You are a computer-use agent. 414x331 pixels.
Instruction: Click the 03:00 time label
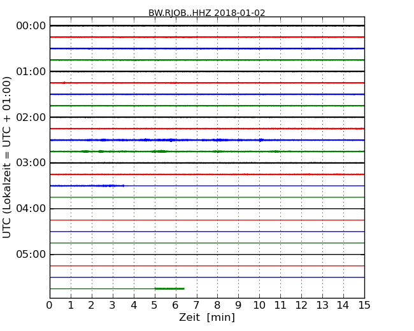31,163
